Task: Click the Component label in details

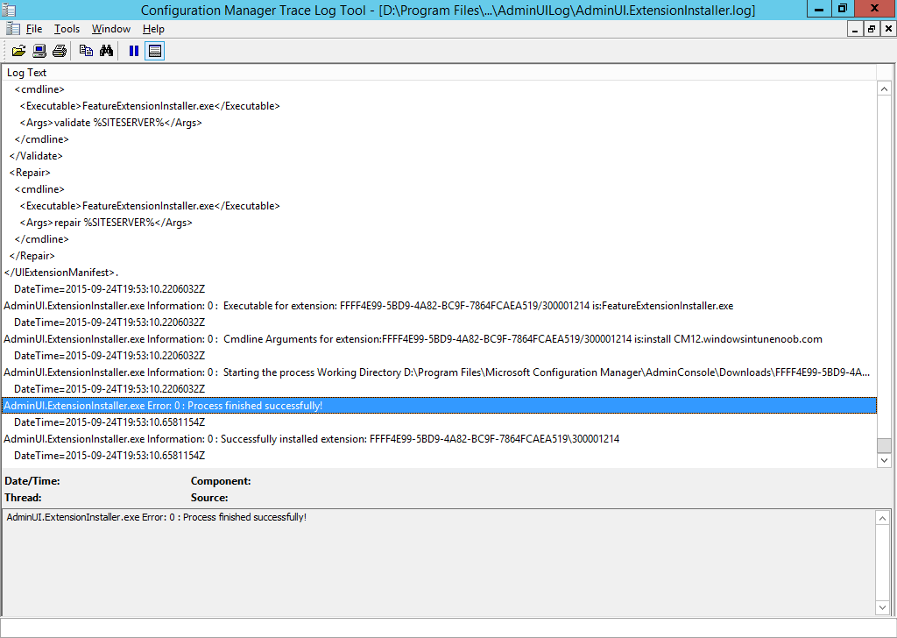Action: pos(221,481)
